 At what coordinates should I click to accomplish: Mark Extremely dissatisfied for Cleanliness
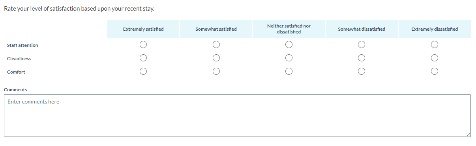(435, 58)
